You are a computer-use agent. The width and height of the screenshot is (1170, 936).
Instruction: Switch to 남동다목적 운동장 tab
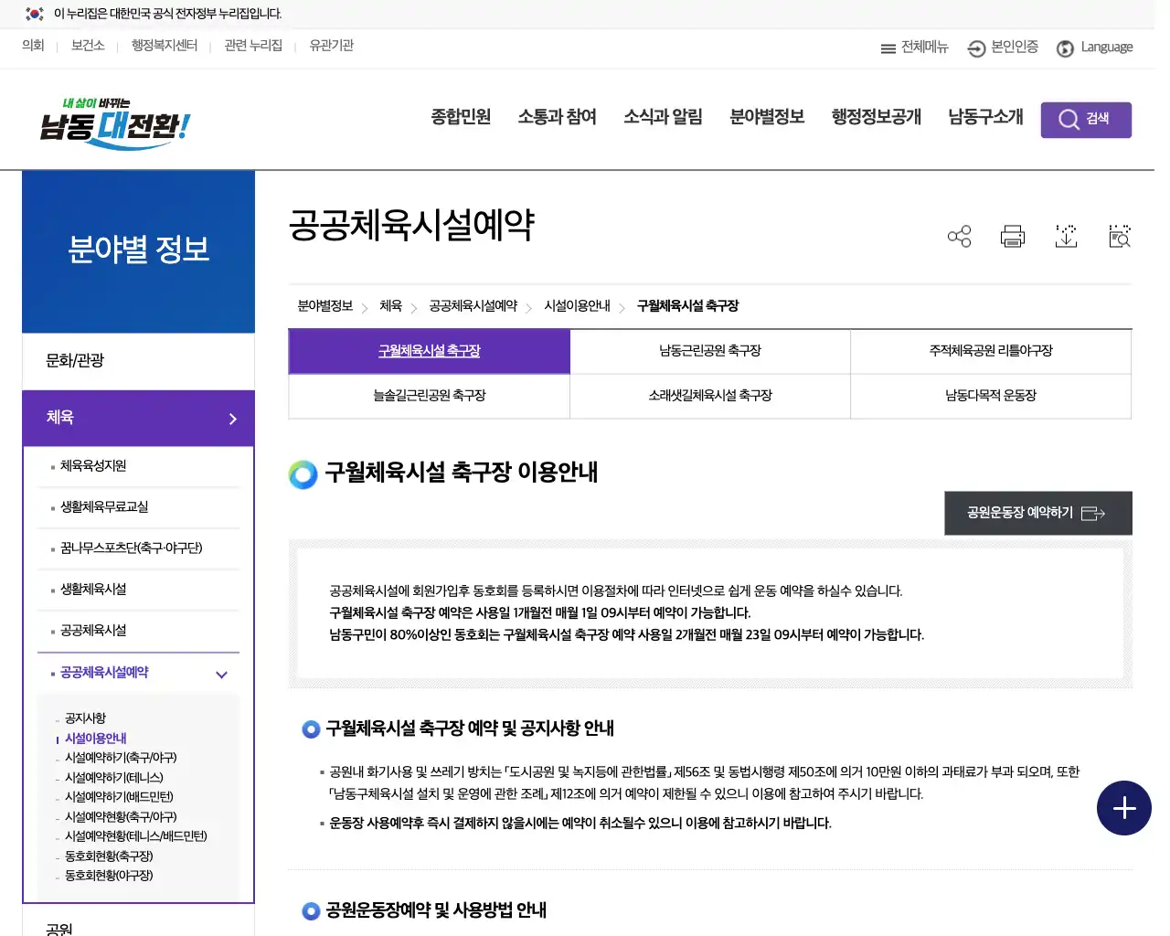(x=991, y=396)
